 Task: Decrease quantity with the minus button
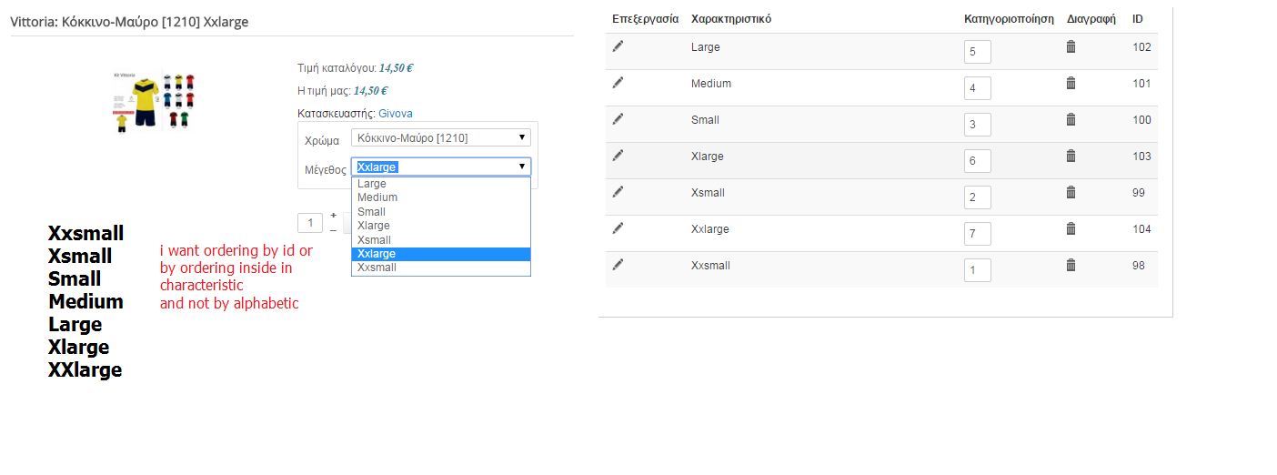(x=333, y=230)
